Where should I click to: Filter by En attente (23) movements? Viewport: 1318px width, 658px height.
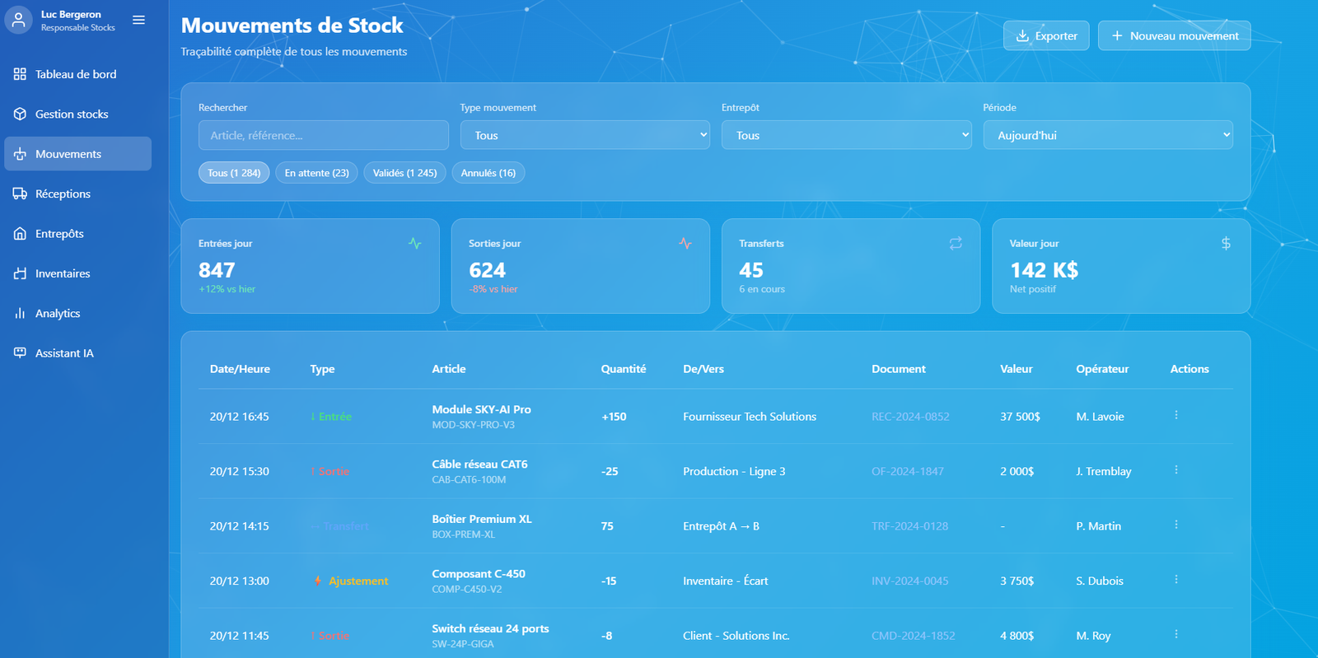click(x=316, y=173)
